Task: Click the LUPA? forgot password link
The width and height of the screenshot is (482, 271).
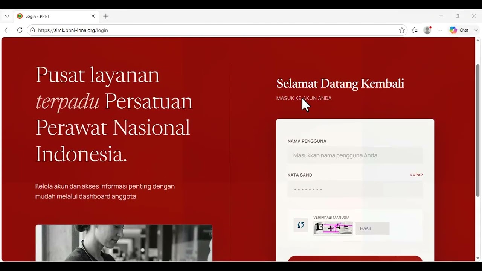Action: [416, 175]
